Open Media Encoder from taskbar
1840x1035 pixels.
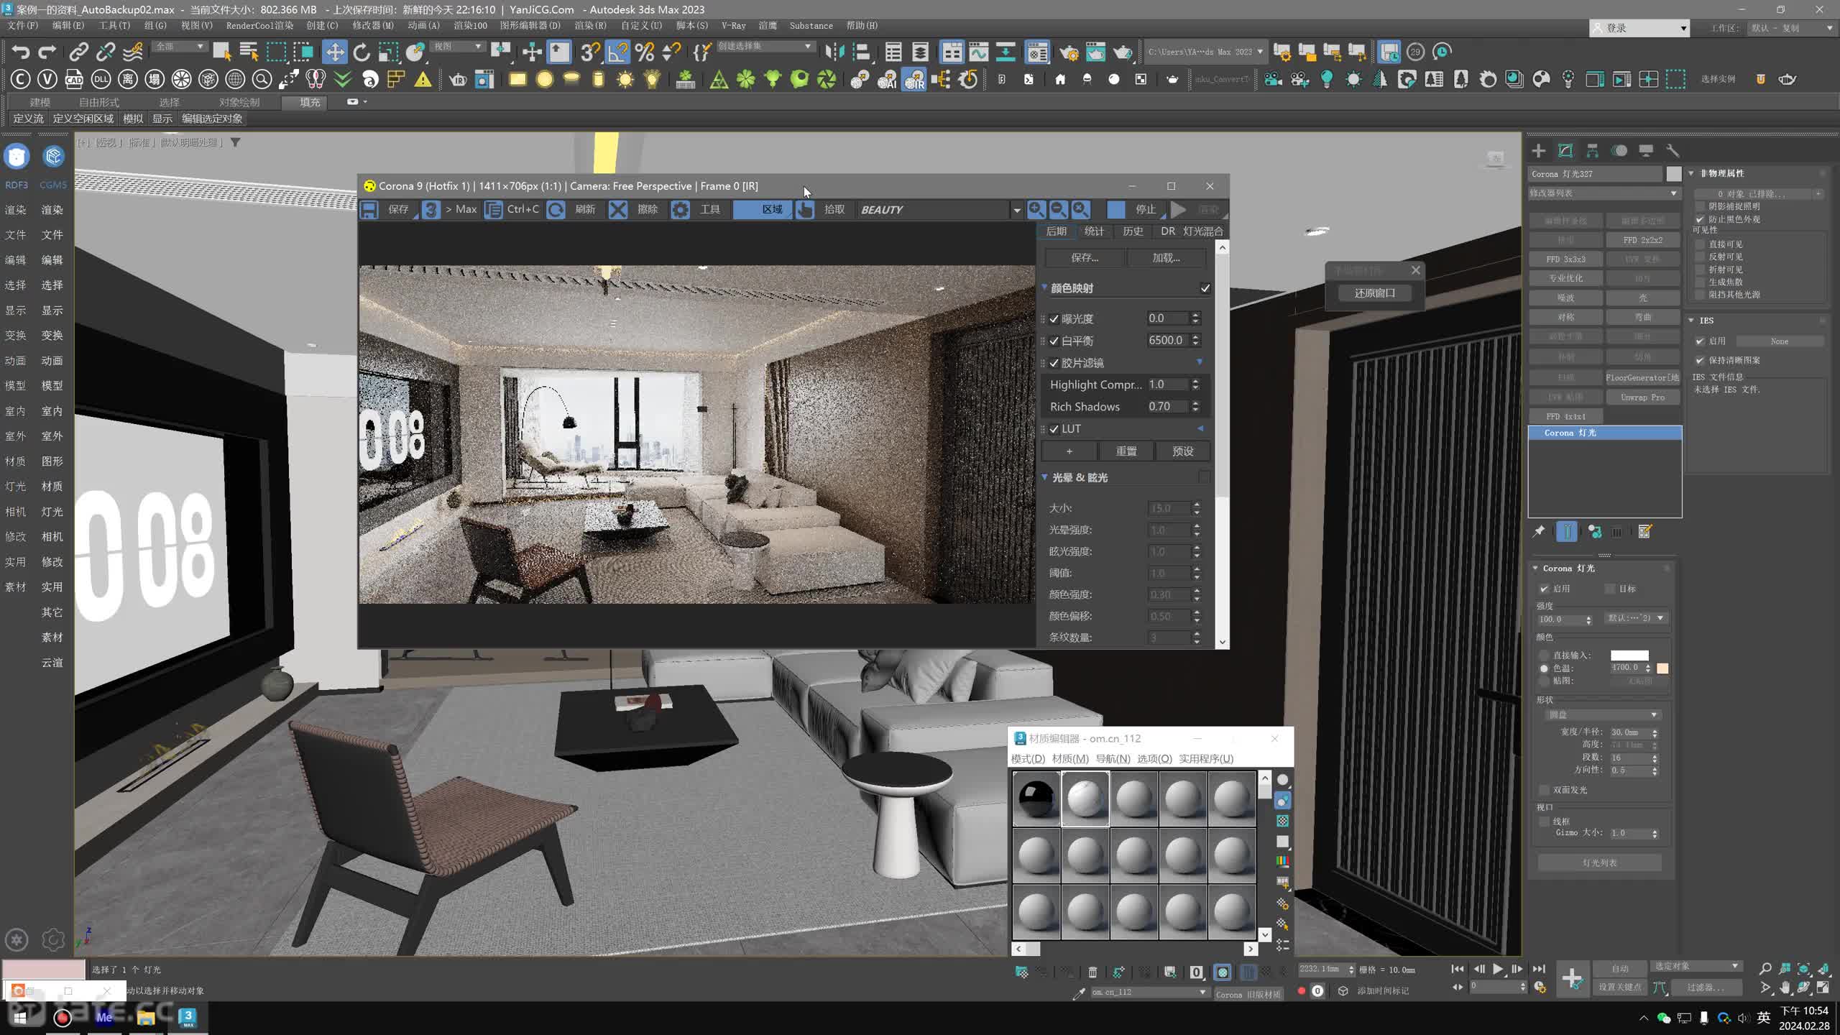(x=104, y=1017)
